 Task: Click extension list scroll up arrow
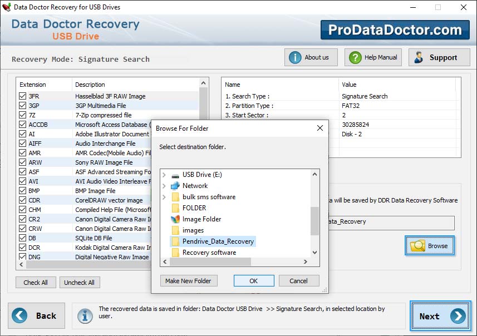tap(204, 83)
